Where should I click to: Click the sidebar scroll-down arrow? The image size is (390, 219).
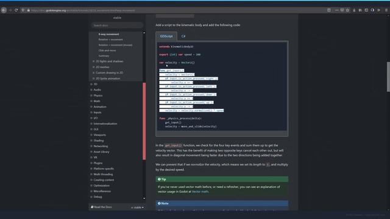pyautogui.click(x=144, y=198)
